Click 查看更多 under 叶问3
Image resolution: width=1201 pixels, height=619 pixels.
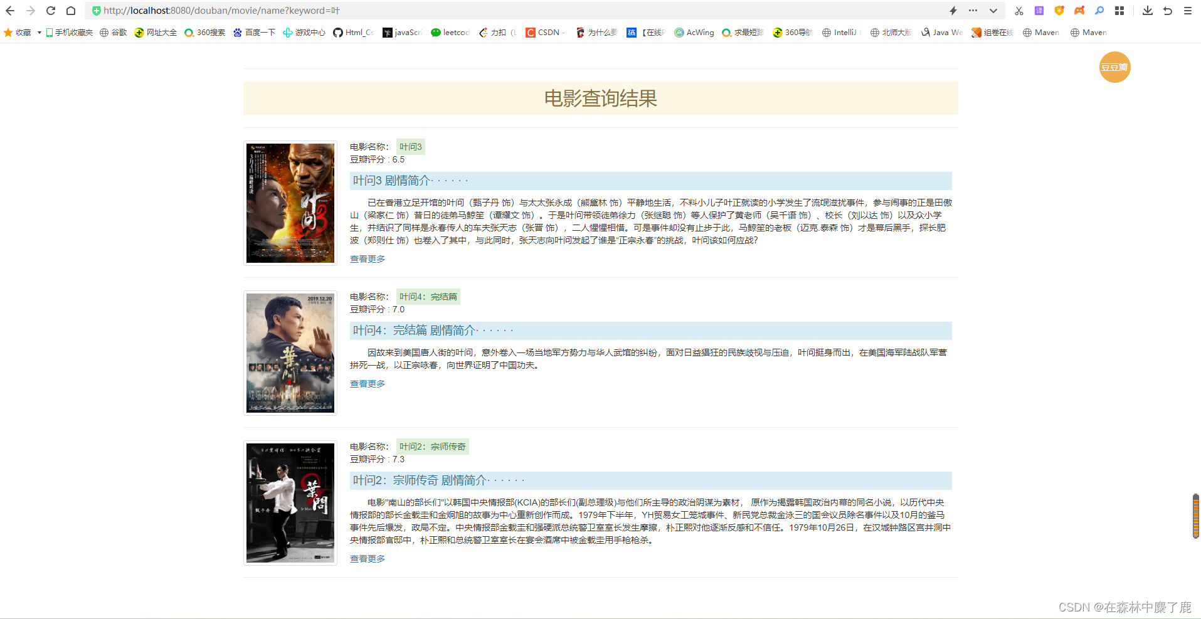point(368,259)
